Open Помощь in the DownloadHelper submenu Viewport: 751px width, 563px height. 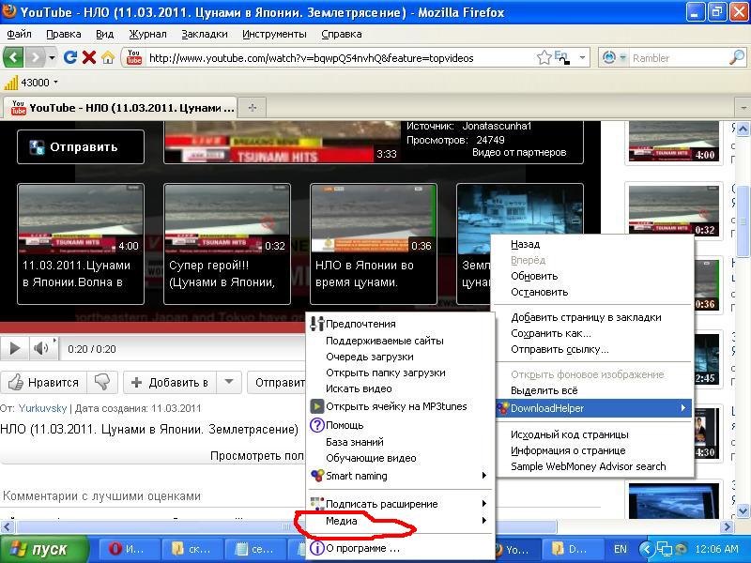(401, 425)
